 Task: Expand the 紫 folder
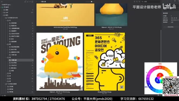tap(7, 81)
